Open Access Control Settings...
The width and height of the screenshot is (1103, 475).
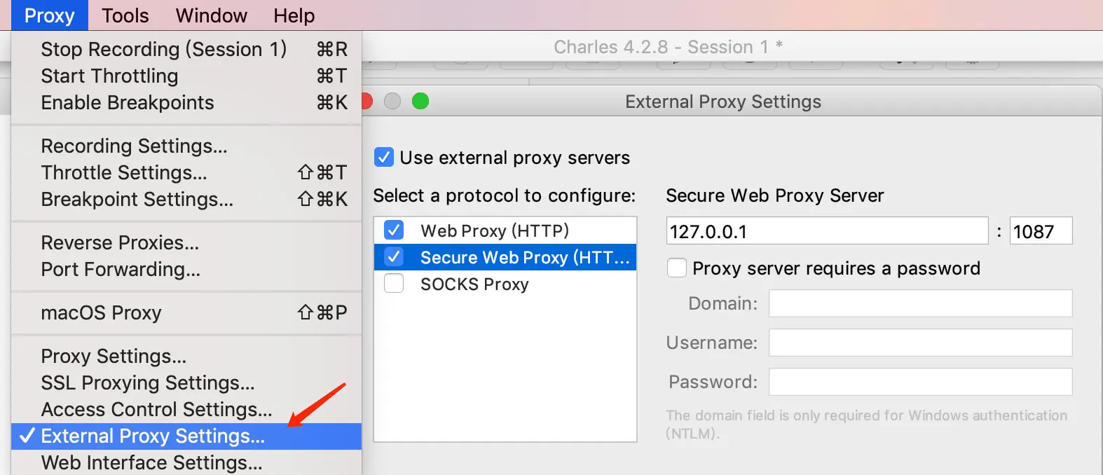click(x=156, y=409)
